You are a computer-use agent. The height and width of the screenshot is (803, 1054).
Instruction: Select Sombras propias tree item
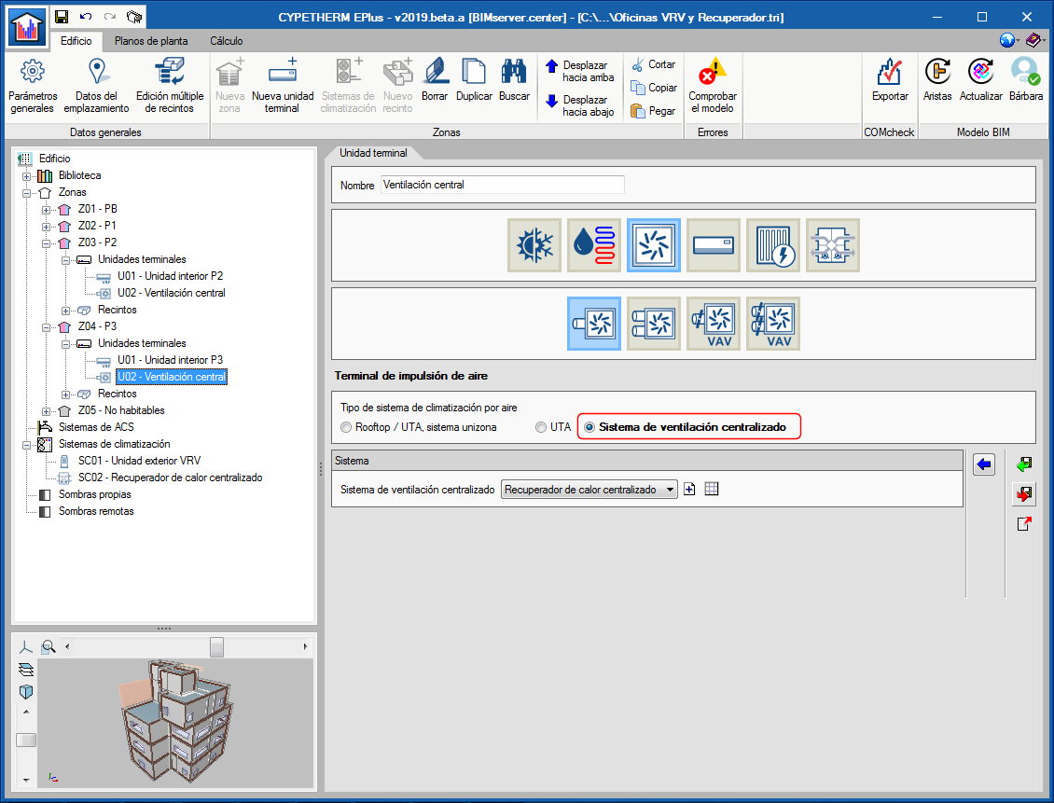95,494
